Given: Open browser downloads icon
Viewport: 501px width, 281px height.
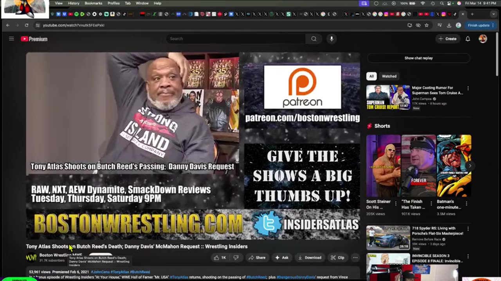Looking at the screenshot, I should click(x=449, y=25).
